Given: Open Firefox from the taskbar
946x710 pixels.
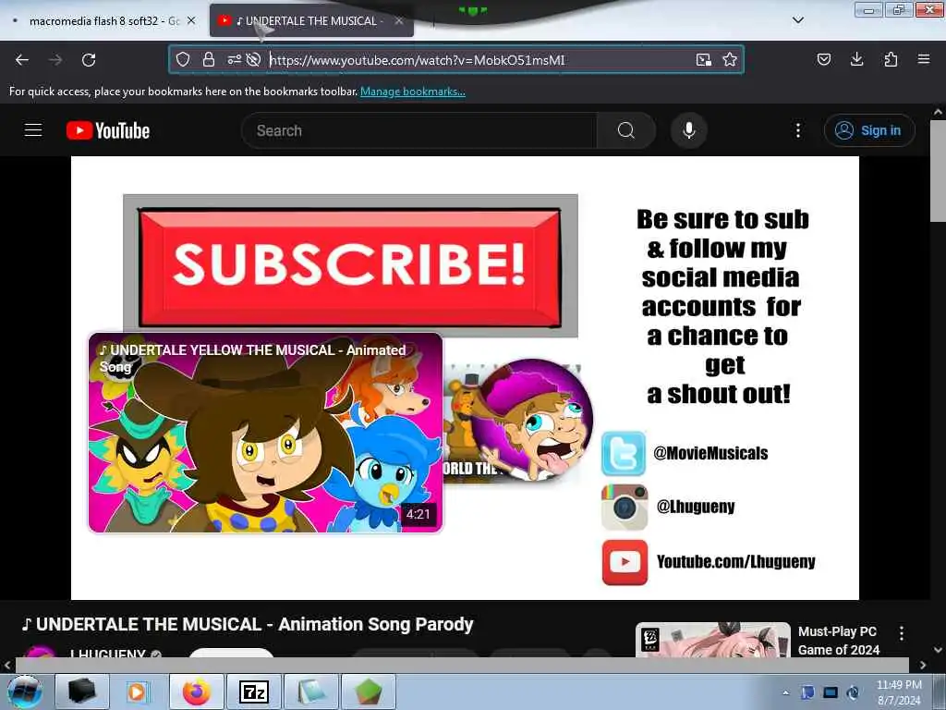Looking at the screenshot, I should click(x=197, y=692).
